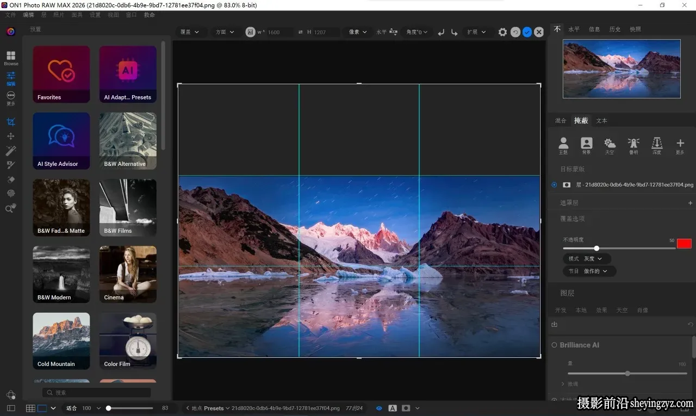The width and height of the screenshot is (696, 416).
Task: Click the rotate right arrow icon
Action: 455,32
